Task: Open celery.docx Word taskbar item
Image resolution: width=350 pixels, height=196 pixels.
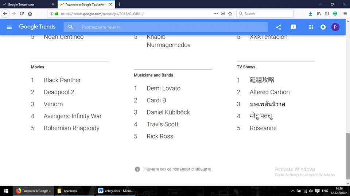Action: [116, 191]
